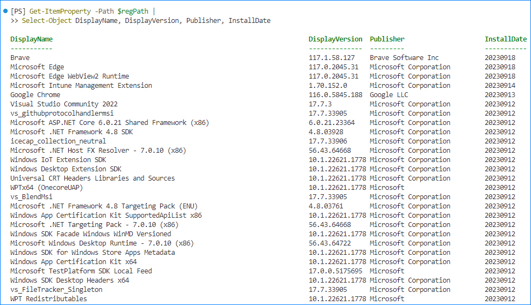Click install date 20230914
531x305 pixels.
point(500,86)
